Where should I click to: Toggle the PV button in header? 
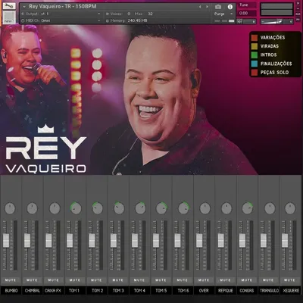point(298,20)
